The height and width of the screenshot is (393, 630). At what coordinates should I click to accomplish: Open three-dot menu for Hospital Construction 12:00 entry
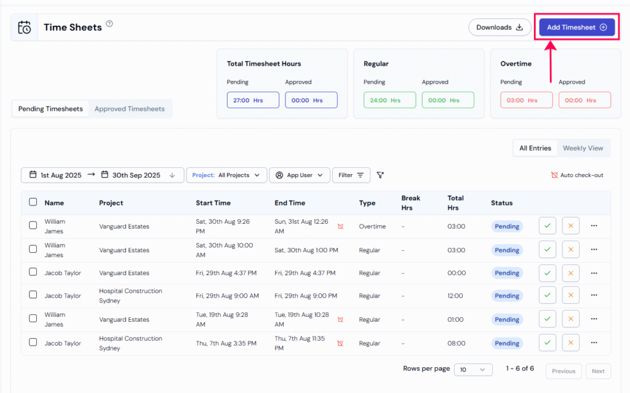tap(594, 296)
